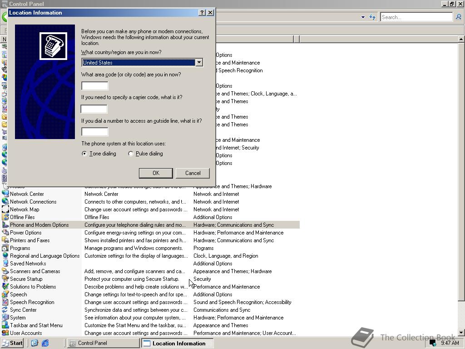This screenshot has height=349, width=465.
Task: Select the Speech Recognition list item name
Action: click(32, 302)
